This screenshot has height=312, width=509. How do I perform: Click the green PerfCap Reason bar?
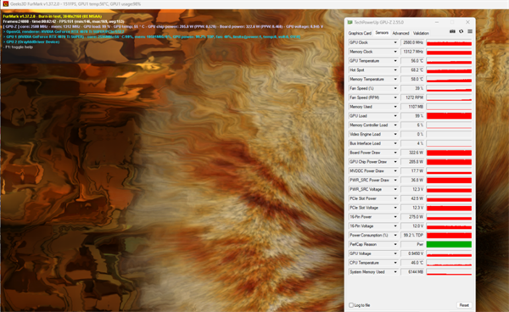point(449,244)
